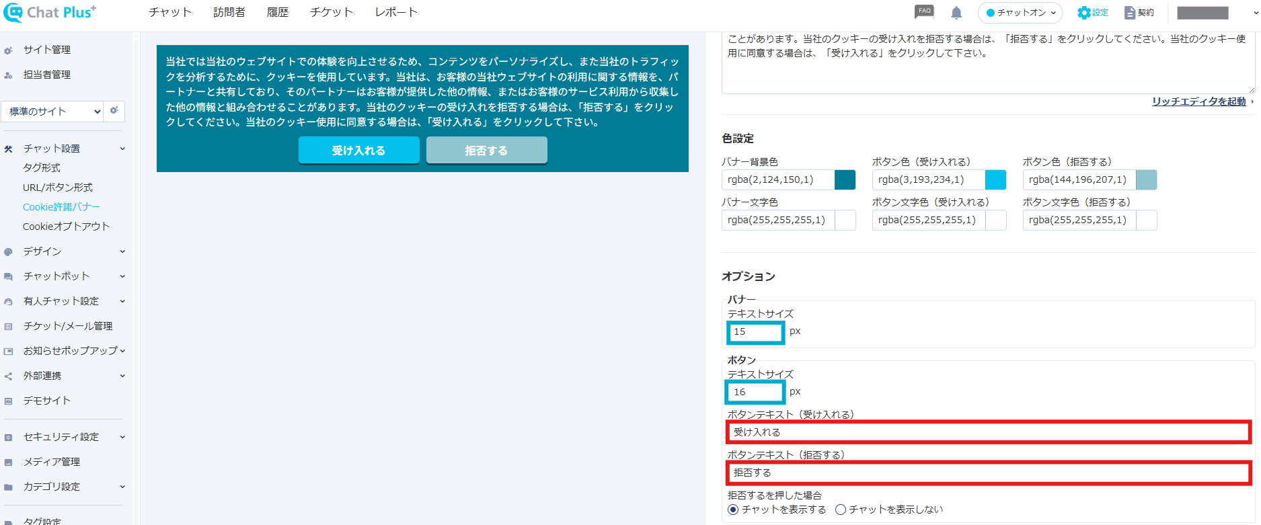Open the account menu chevron
This screenshot has width=1261, height=525.
coord(1254,13)
